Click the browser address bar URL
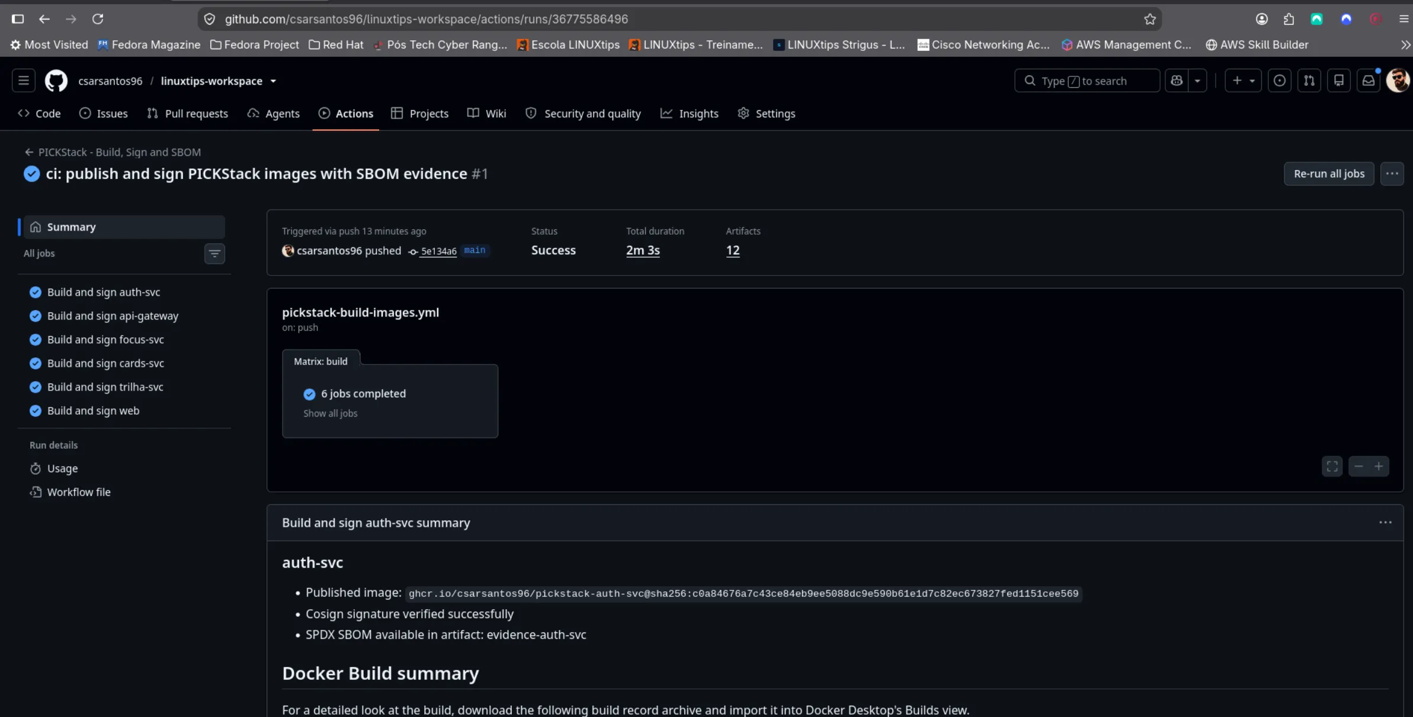This screenshot has height=717, width=1413. 426,19
